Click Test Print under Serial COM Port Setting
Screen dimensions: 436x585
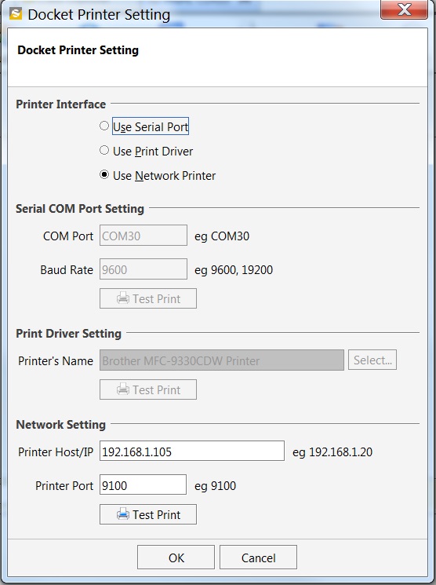(148, 298)
